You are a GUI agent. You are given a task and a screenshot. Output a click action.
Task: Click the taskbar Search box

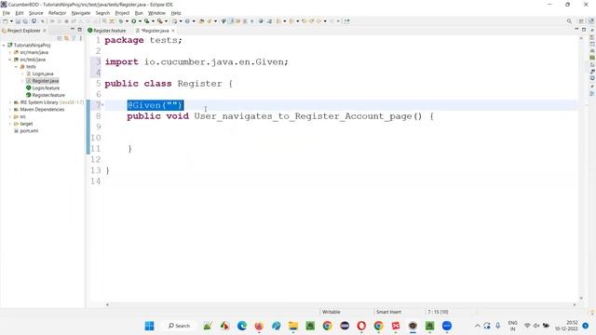coord(179,326)
